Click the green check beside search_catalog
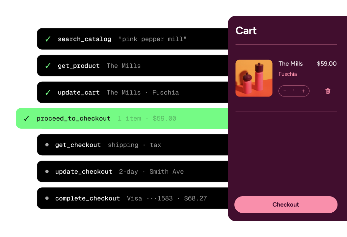This screenshot has height=237, width=347. click(x=48, y=39)
